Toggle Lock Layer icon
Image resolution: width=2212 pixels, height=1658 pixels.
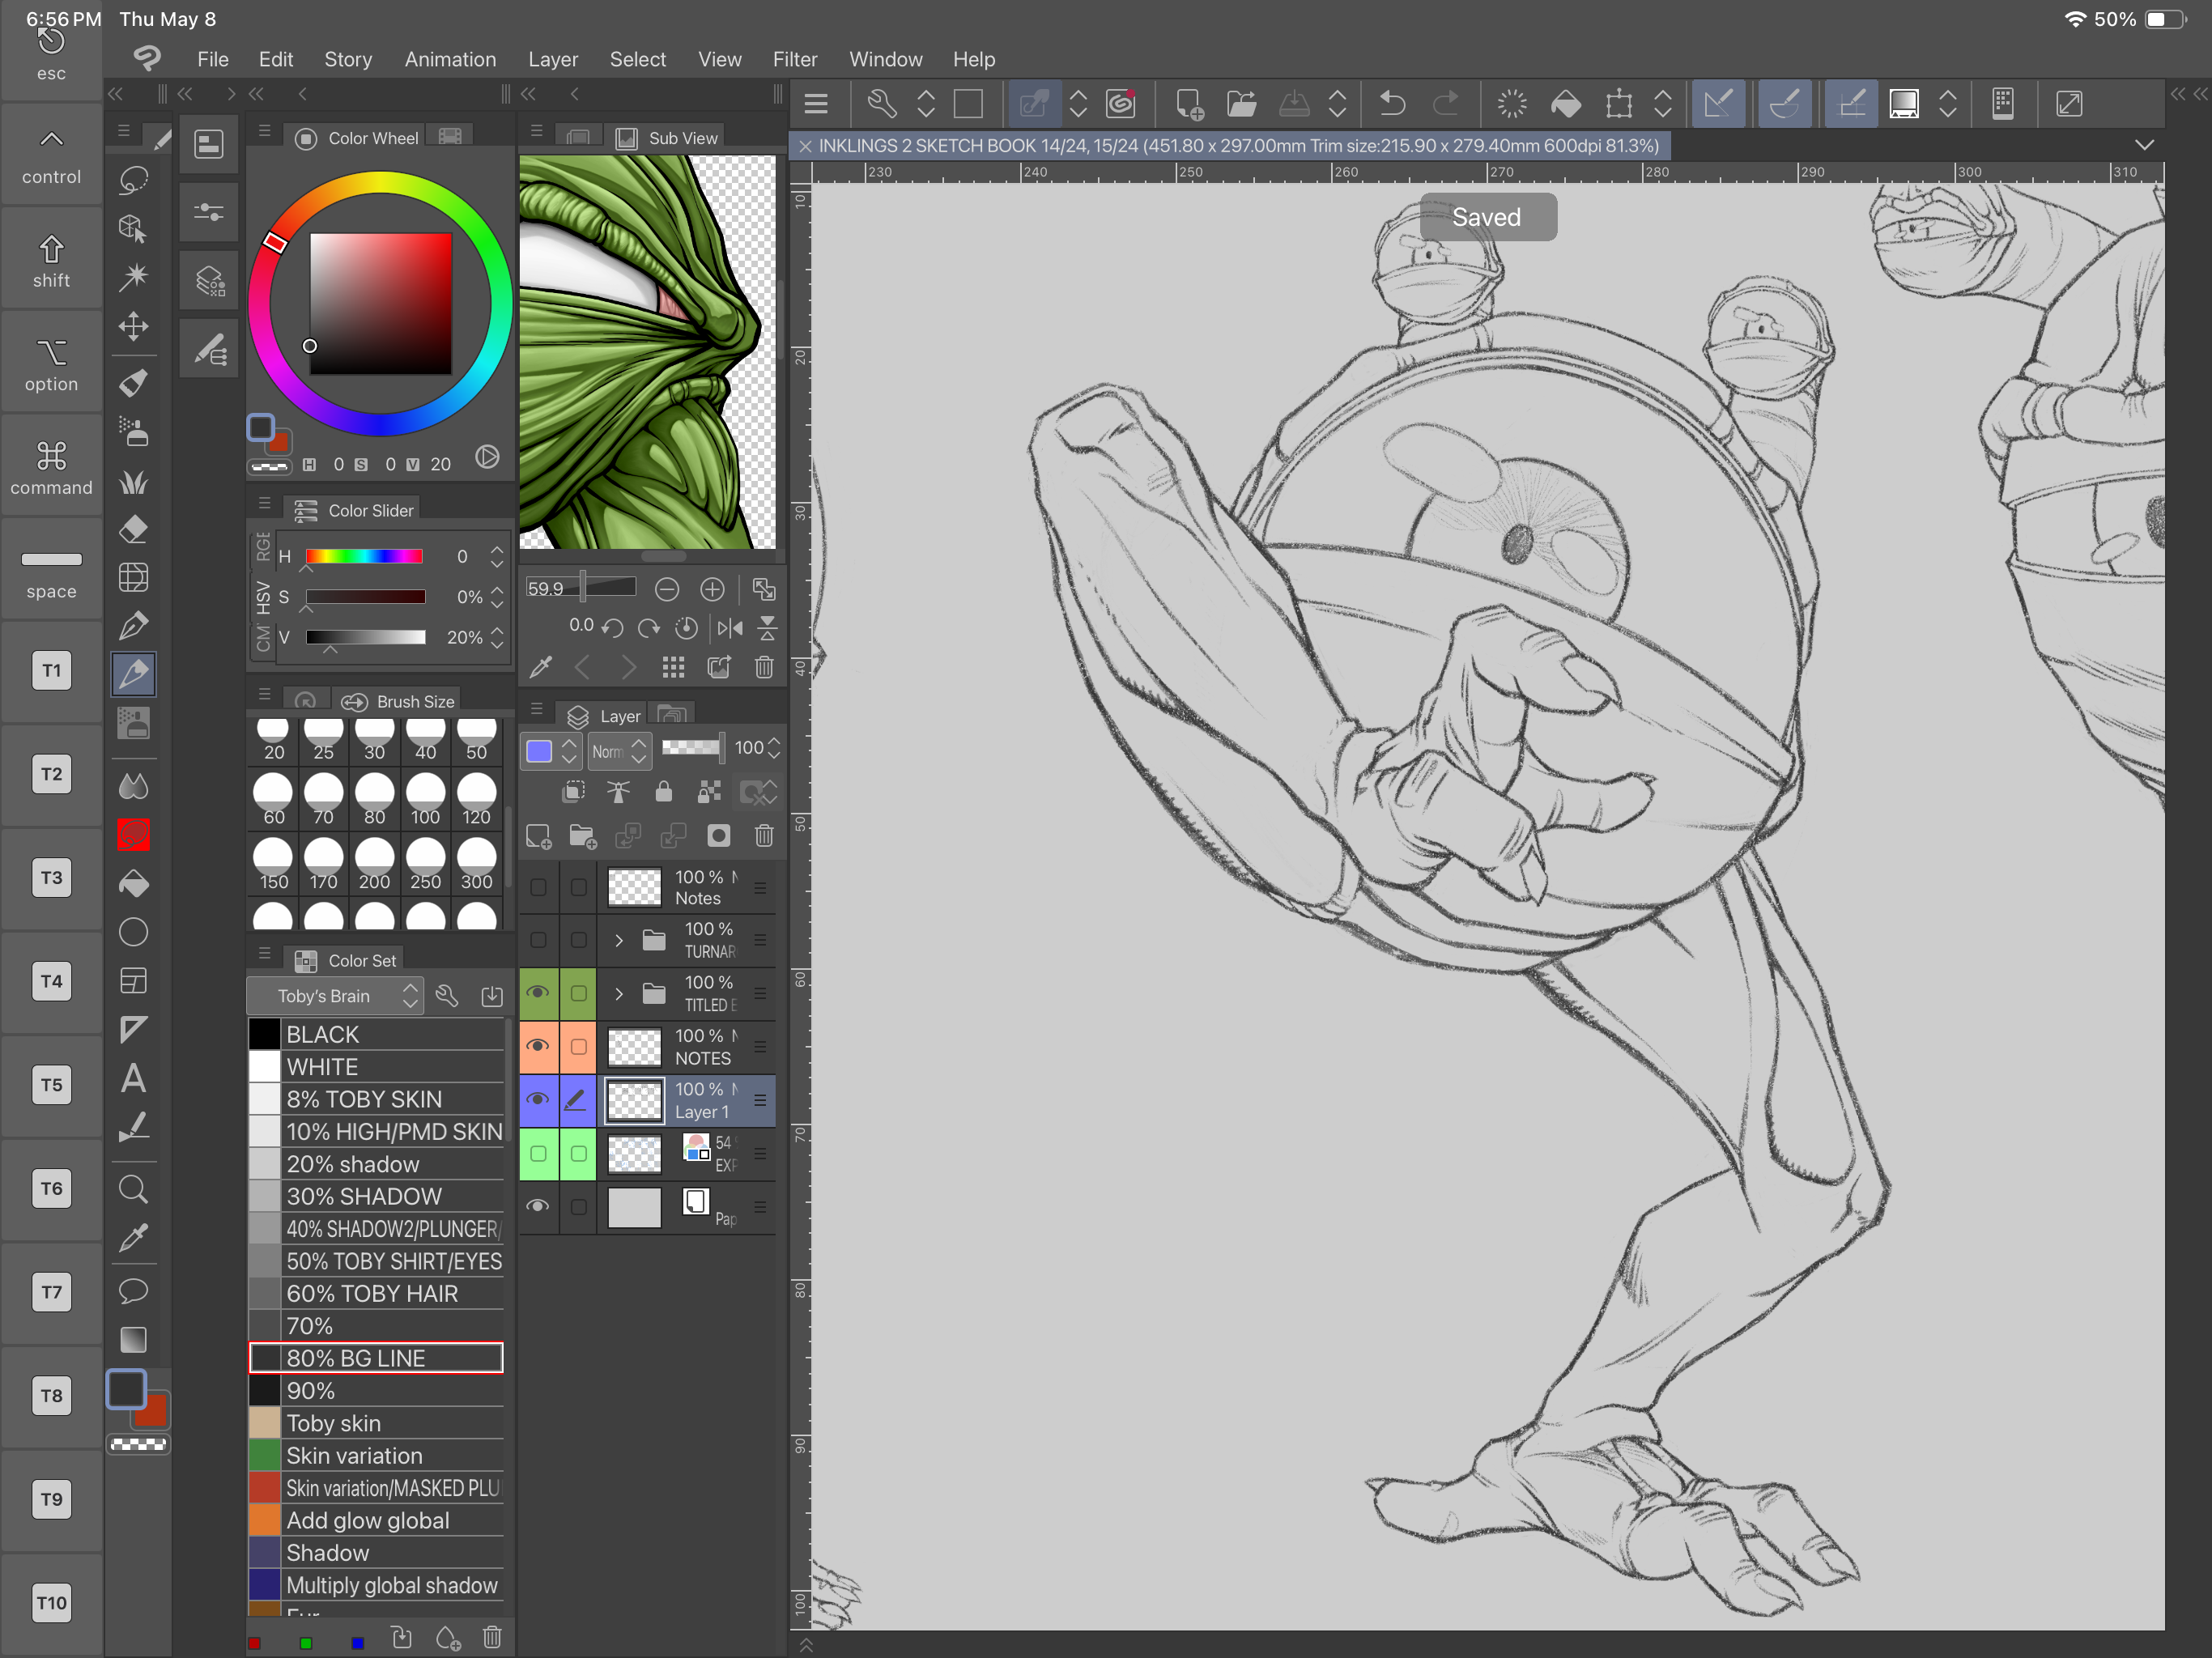point(663,793)
